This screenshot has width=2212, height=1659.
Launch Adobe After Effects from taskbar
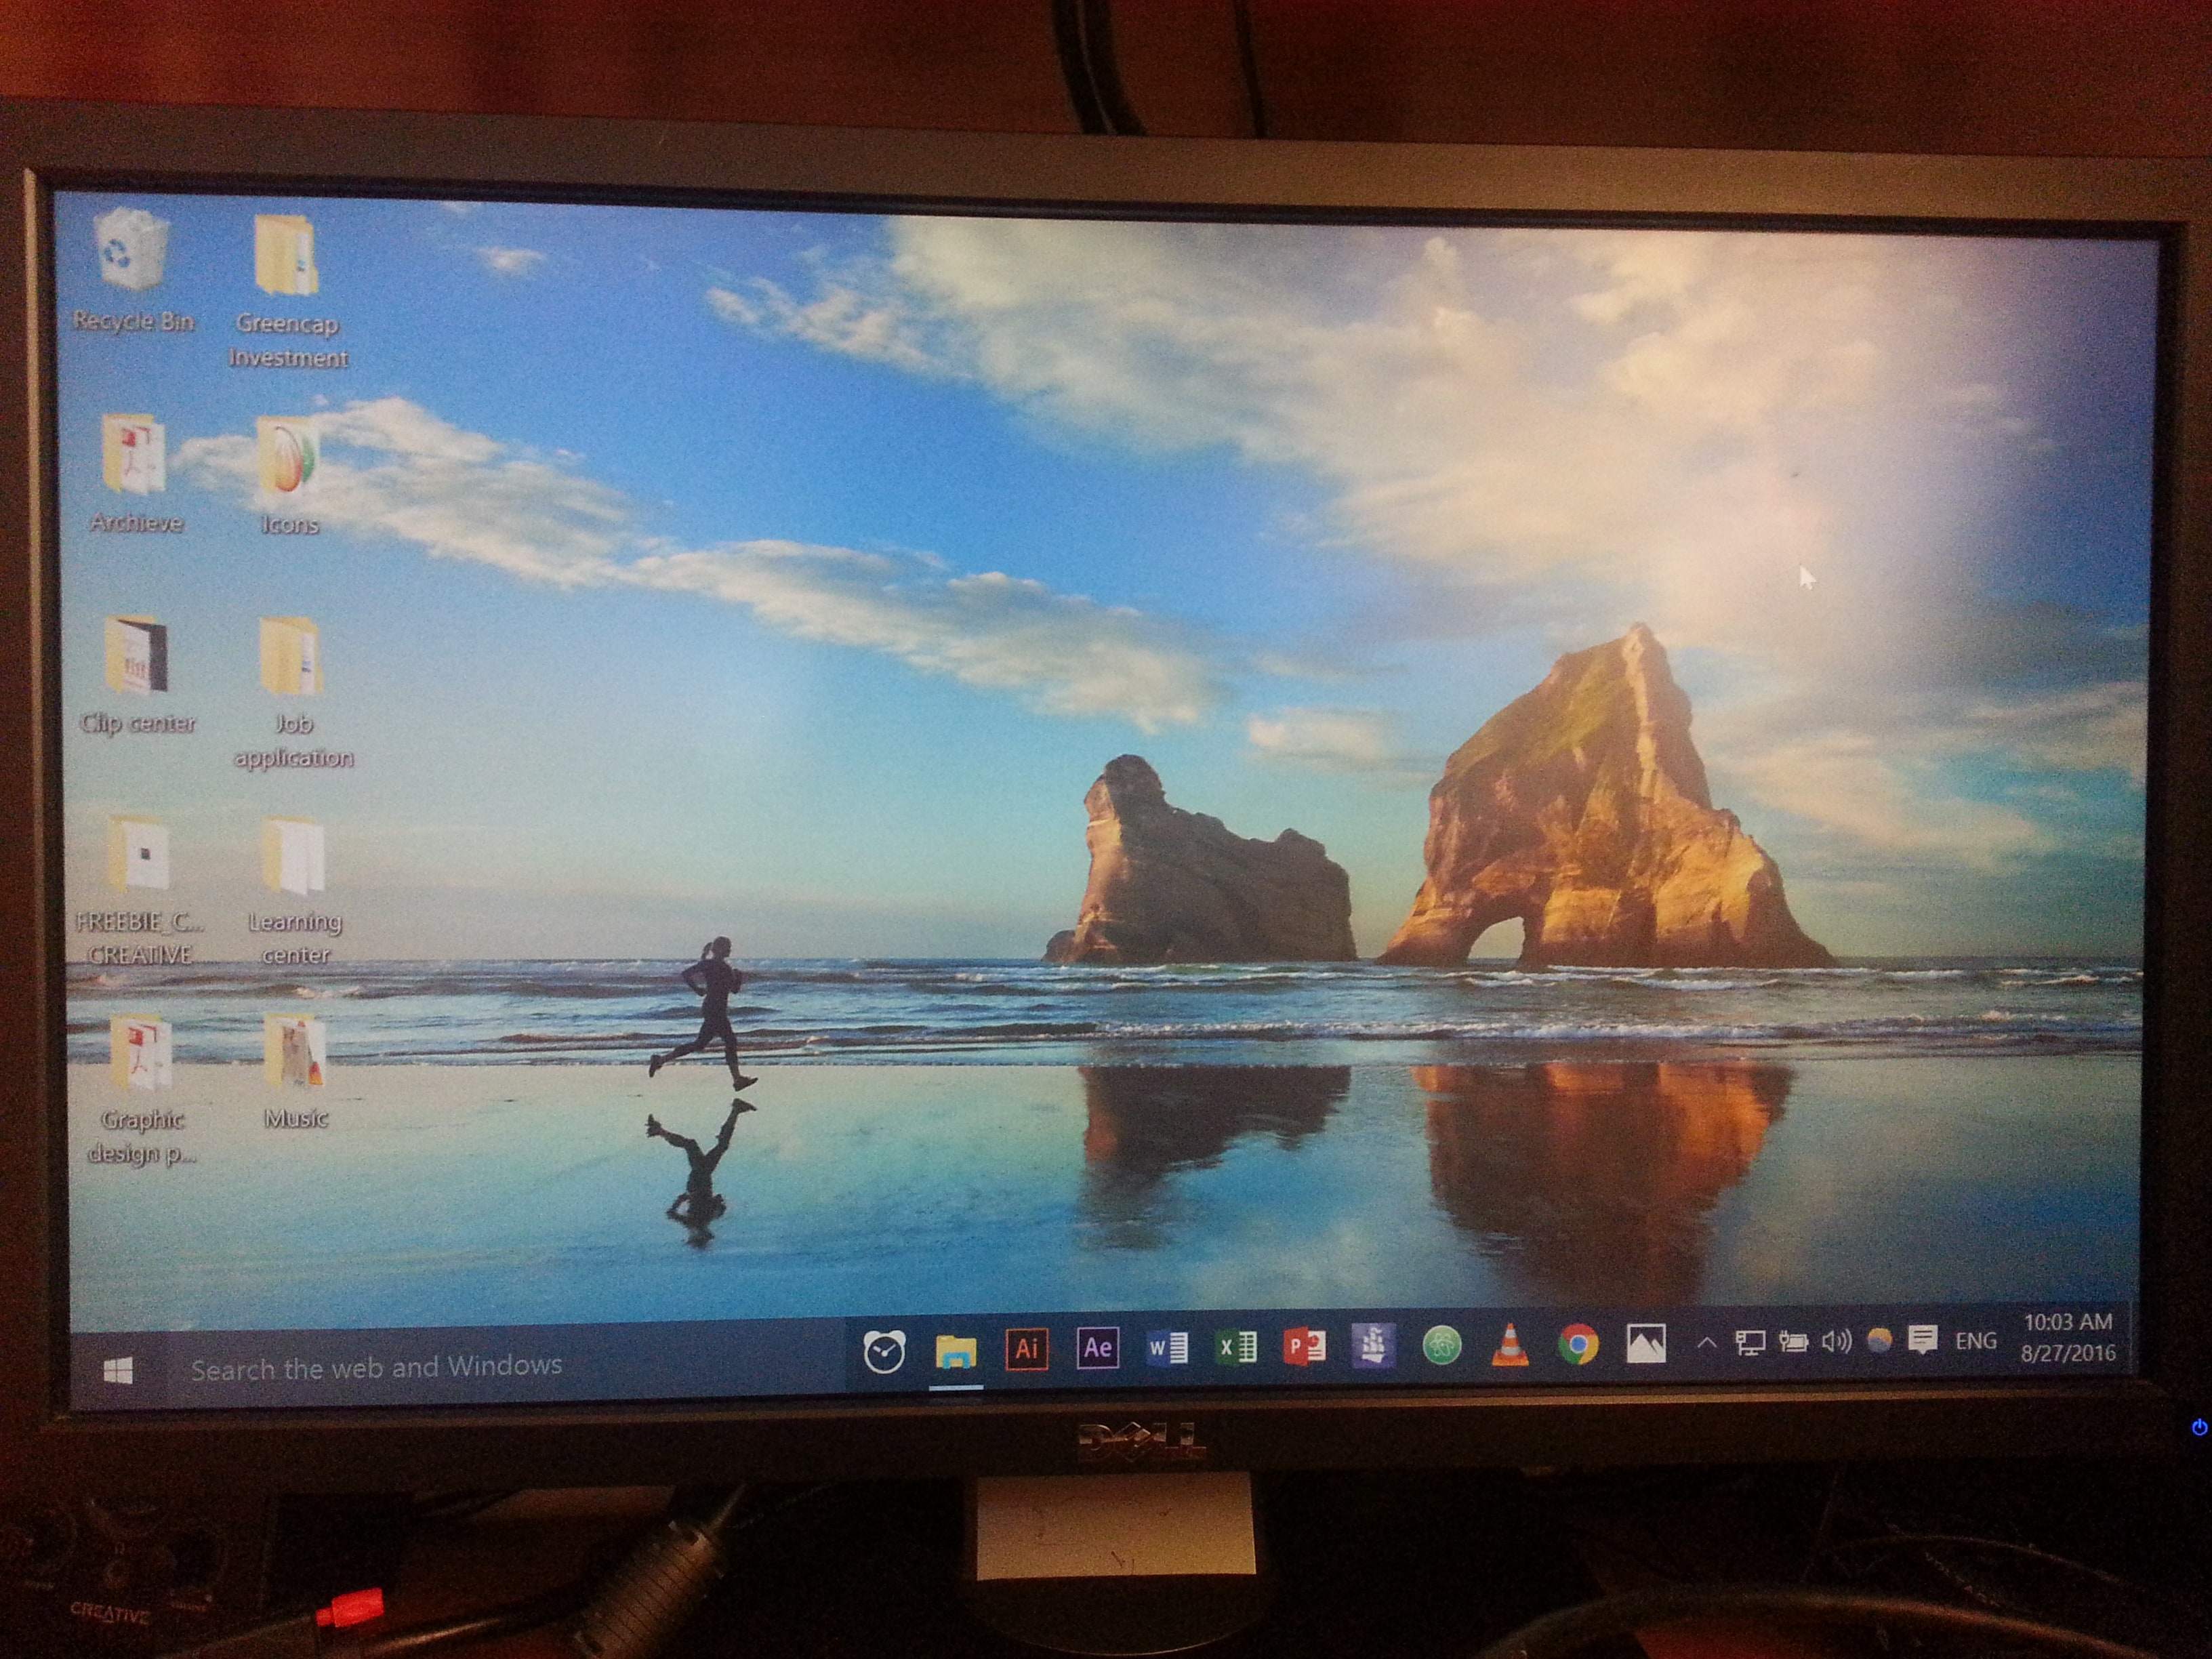(1097, 1348)
